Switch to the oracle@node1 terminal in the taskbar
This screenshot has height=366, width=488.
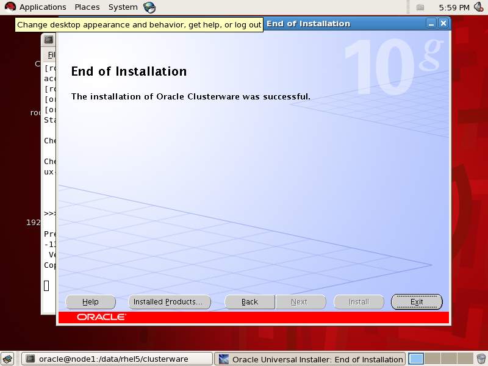tap(117, 359)
